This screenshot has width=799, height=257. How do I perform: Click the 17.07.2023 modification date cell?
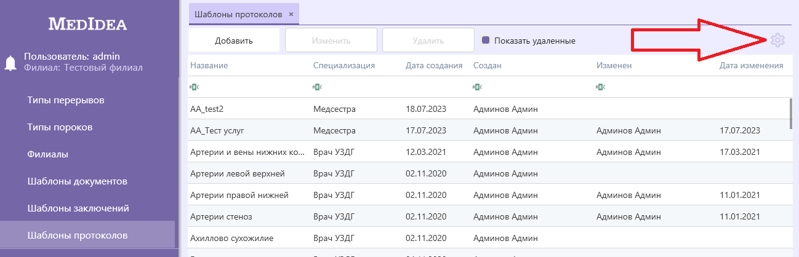(x=740, y=130)
